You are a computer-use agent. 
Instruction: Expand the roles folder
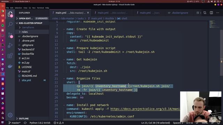pyautogui.click(x=32, y=32)
